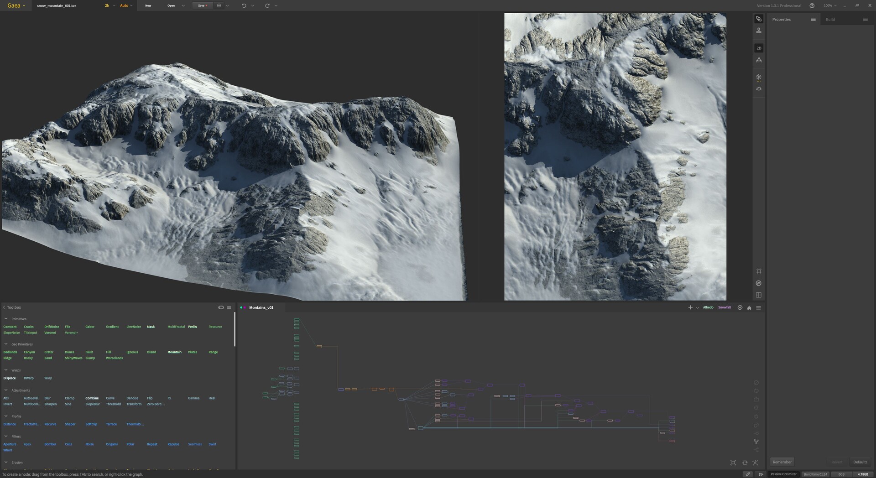
Task: Click the magenta color marker on the Montains_v01 tab
Action: pyautogui.click(x=245, y=307)
